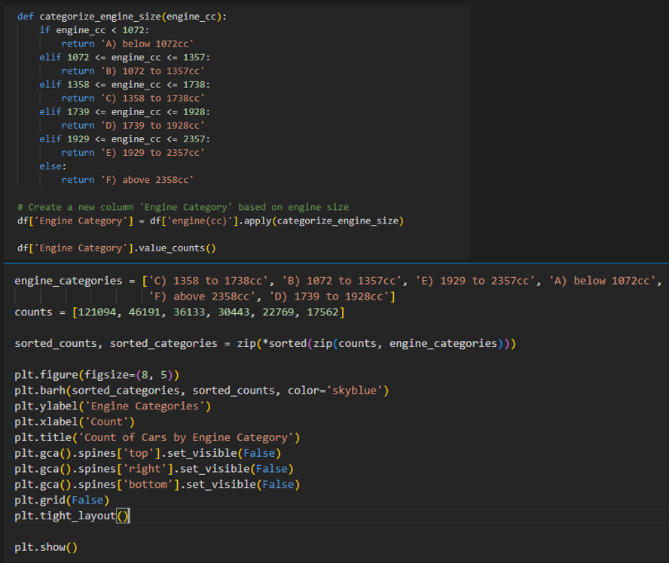Click the 'F) above 2358cc' list entry
Screen dimensions: 669x563
(x=202, y=297)
